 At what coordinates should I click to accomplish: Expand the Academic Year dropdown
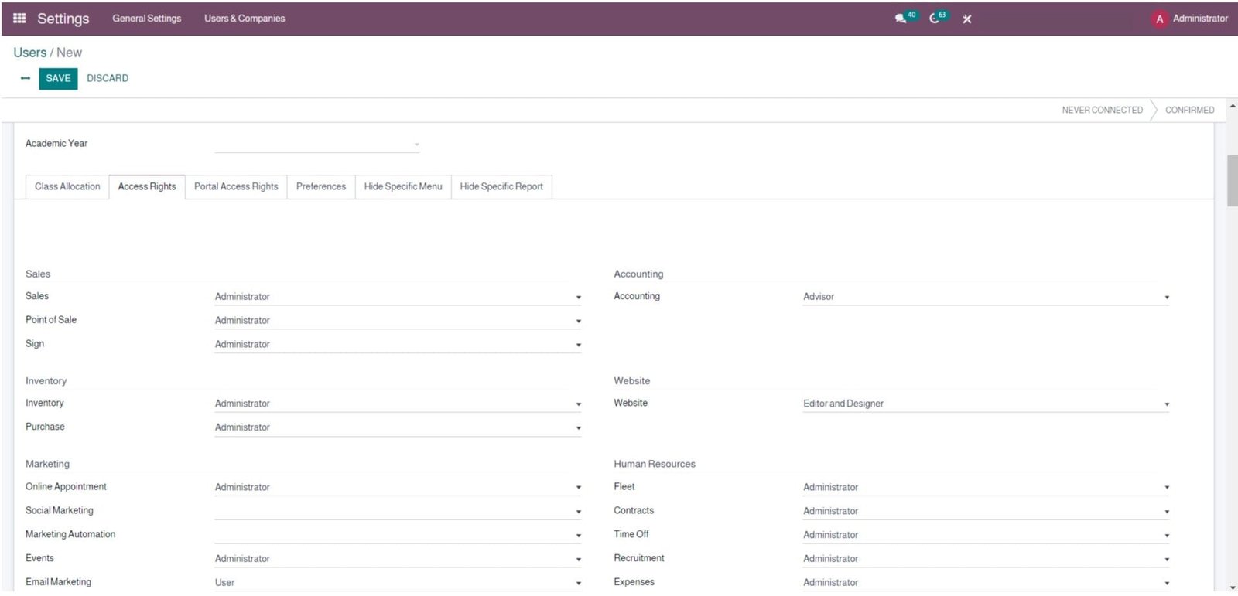(x=317, y=144)
